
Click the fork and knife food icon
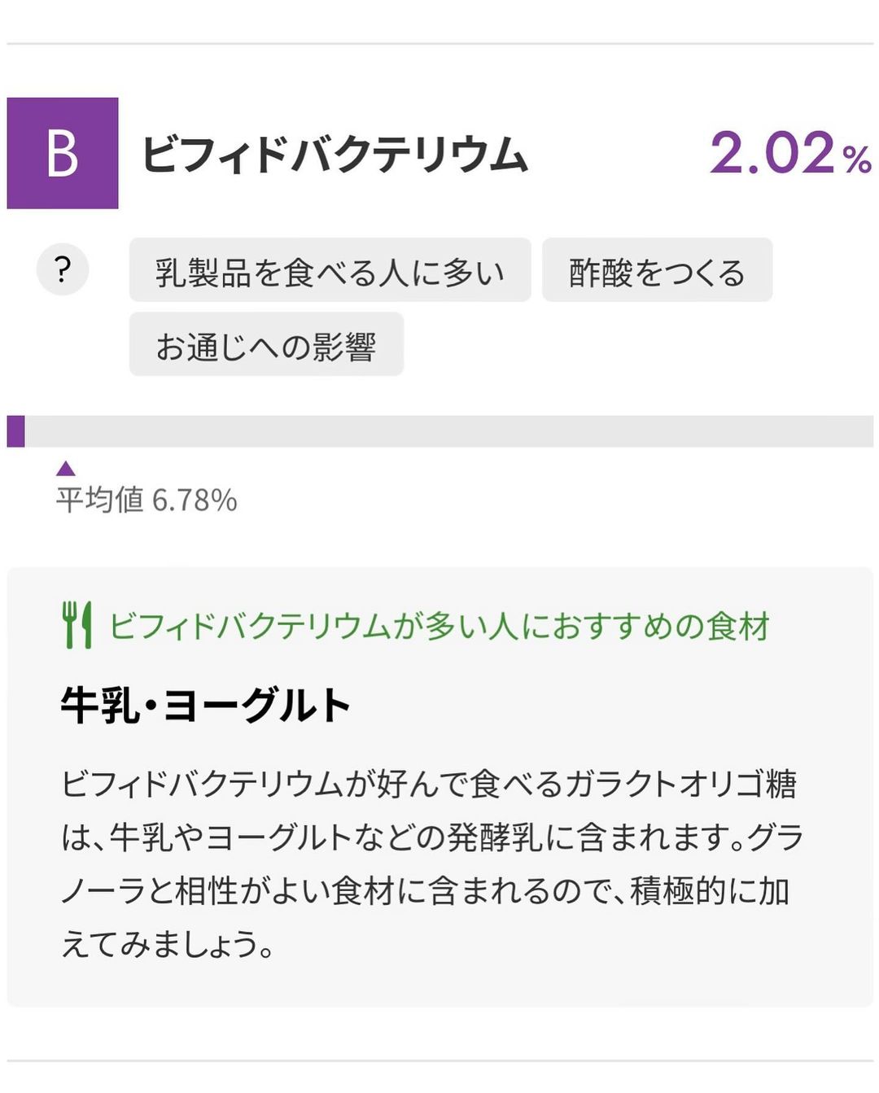[x=77, y=625]
